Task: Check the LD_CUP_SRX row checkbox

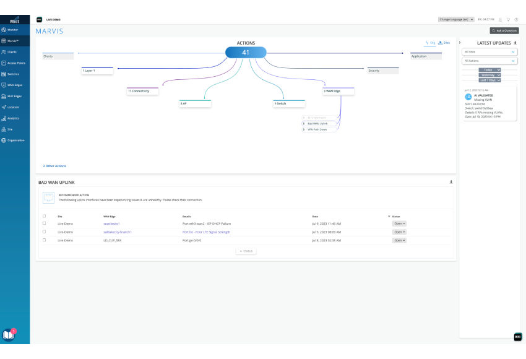Action: pos(44,240)
